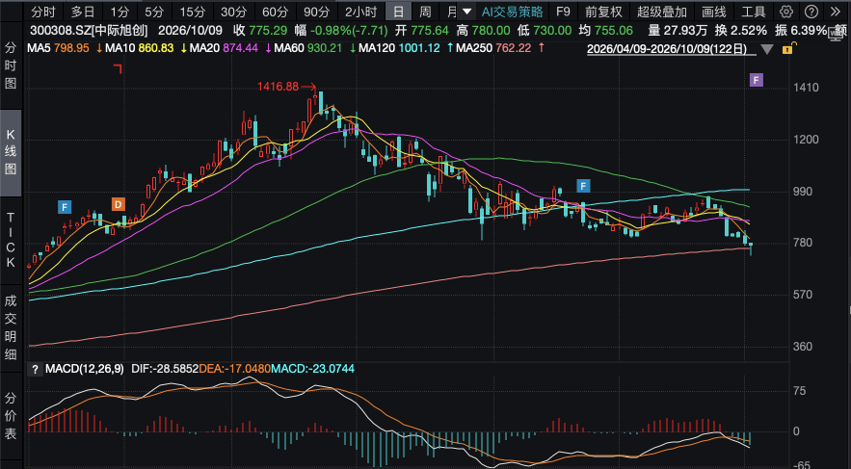Click MA5 798.95 indicator label
Image resolution: width=851 pixels, height=469 pixels.
pos(58,48)
